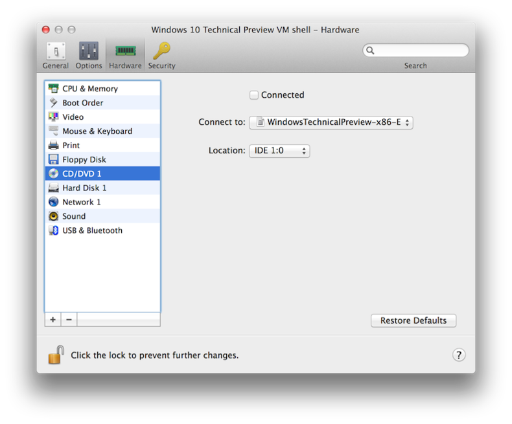Select the Hardware memory chip icon
The image size is (512, 424).
(x=125, y=51)
